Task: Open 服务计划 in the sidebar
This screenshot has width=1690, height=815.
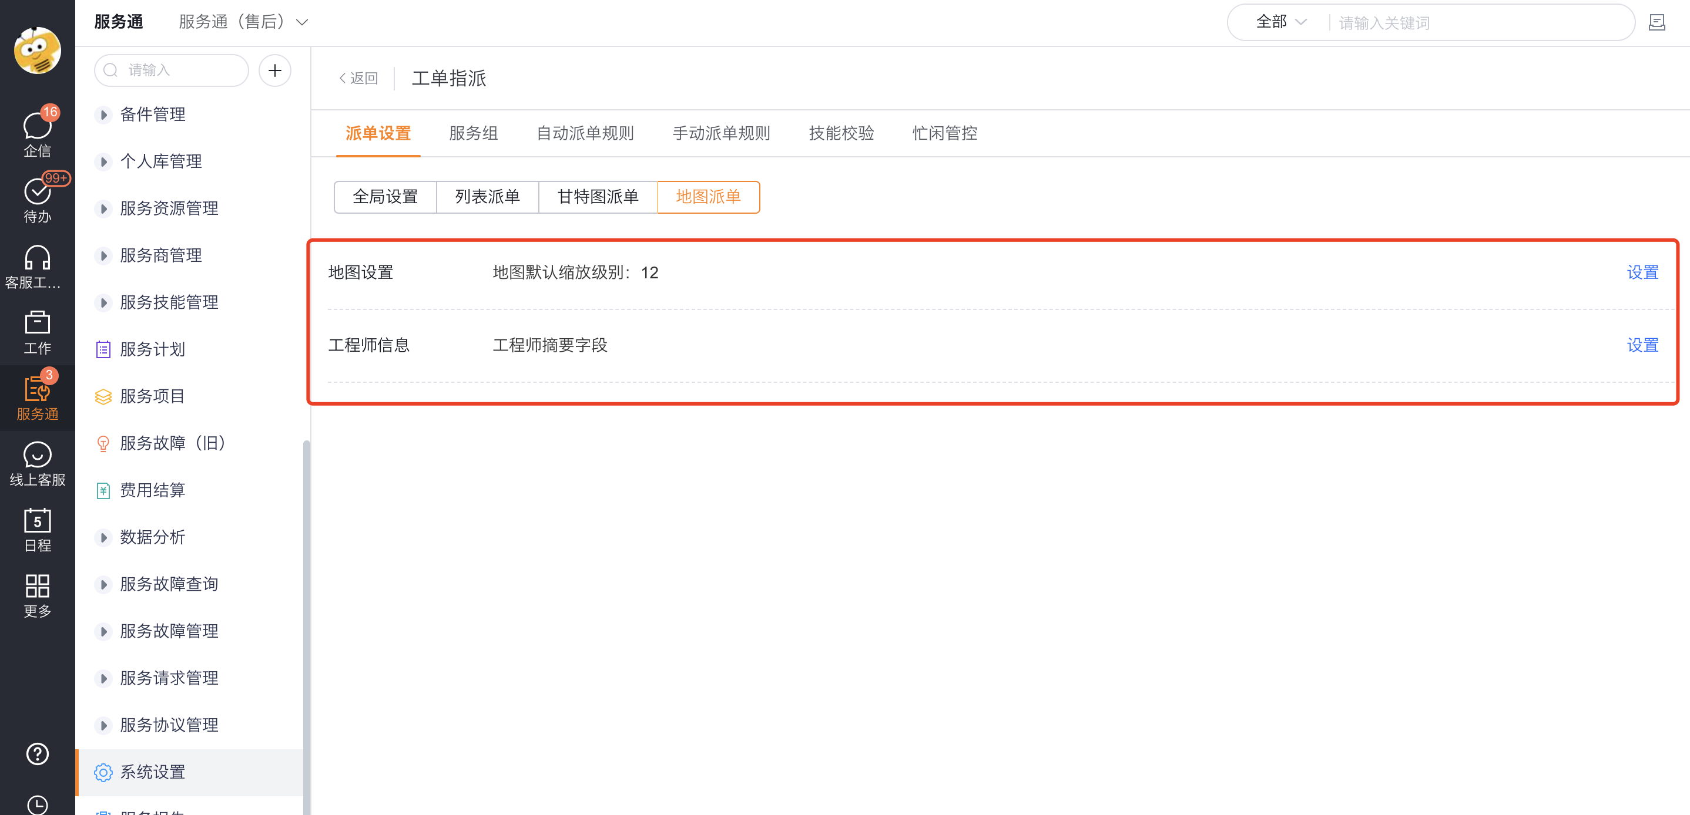Action: [152, 349]
